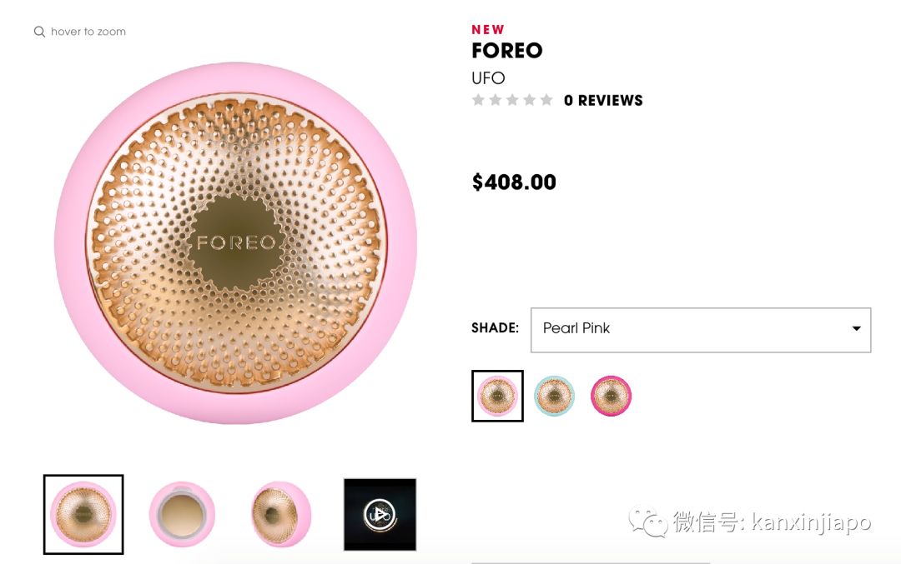This screenshot has height=564, width=901.
Task: Click the UFO product title
Action: (x=488, y=78)
